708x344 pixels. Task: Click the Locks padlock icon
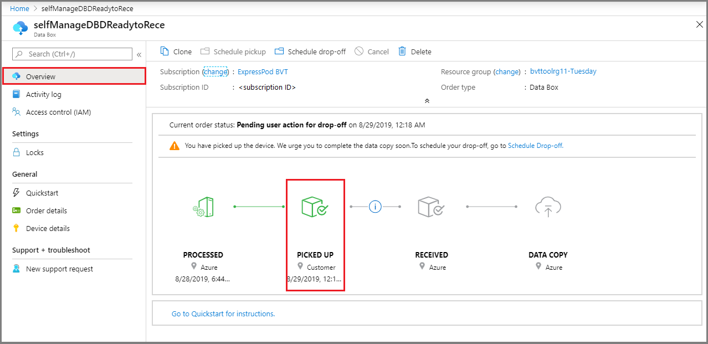16,152
